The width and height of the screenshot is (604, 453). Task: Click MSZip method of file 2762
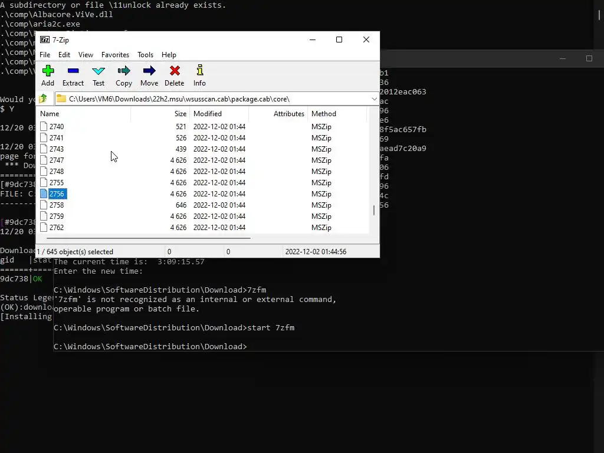tap(321, 227)
